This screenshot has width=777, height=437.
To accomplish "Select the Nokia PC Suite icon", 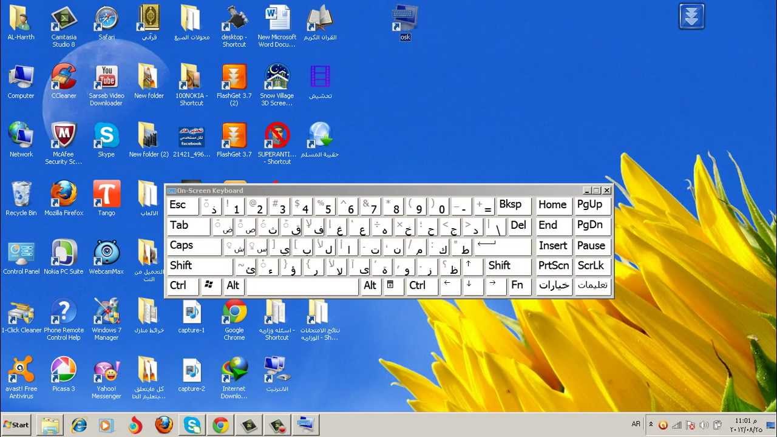I will pos(64,257).
